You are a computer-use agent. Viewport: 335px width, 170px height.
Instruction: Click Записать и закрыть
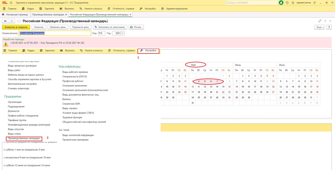16,27
